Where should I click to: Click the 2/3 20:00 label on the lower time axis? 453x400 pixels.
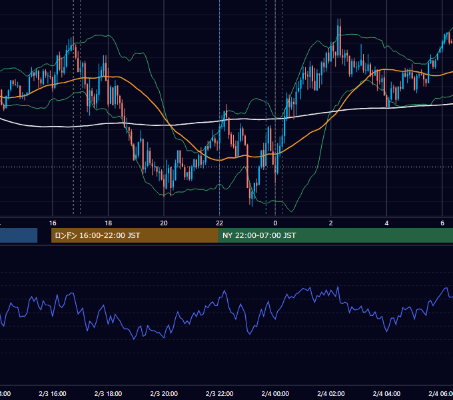click(164, 394)
